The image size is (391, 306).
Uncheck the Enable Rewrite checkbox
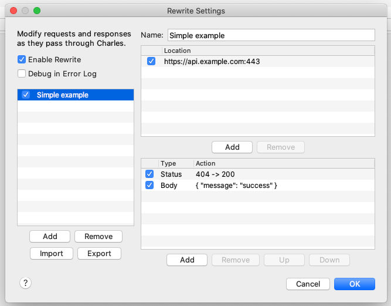(x=22, y=59)
